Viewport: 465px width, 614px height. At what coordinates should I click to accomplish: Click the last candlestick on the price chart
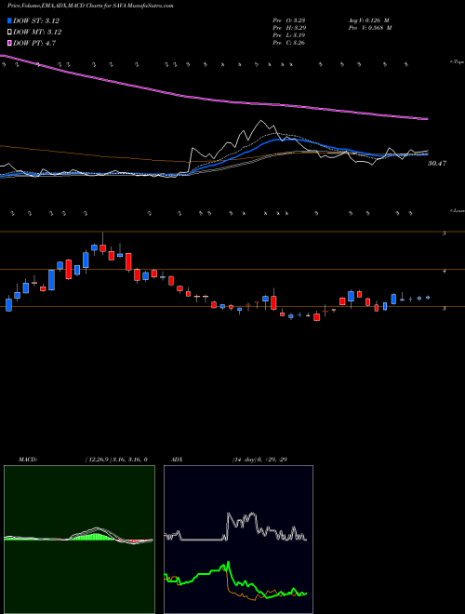[428, 298]
